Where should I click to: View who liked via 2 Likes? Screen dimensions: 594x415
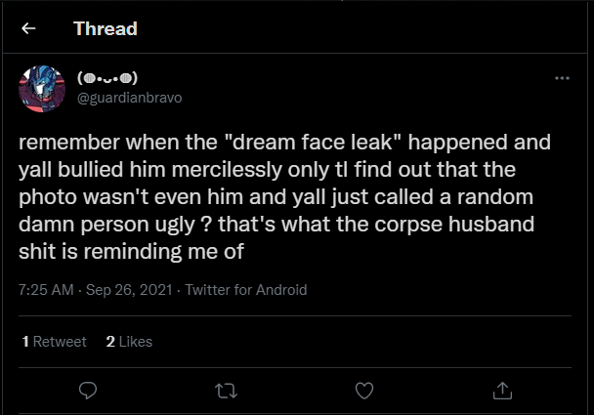[129, 342]
